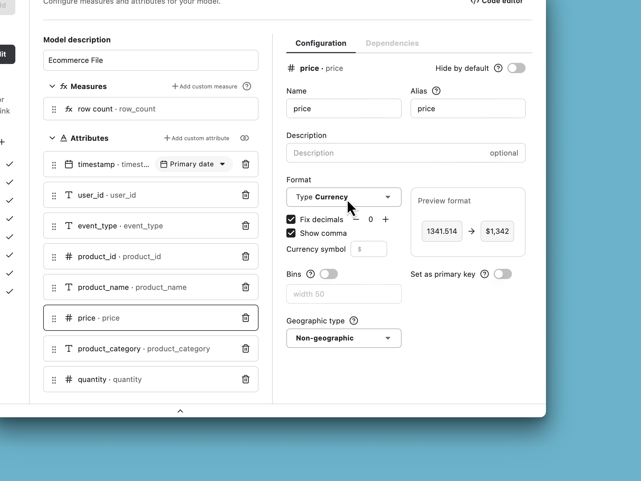641x481 pixels.
Task: Select user_id attribute row
Action: click(x=151, y=195)
